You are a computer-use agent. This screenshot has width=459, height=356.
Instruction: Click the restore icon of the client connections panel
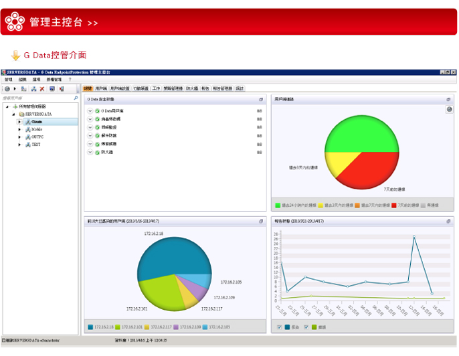coord(448,100)
